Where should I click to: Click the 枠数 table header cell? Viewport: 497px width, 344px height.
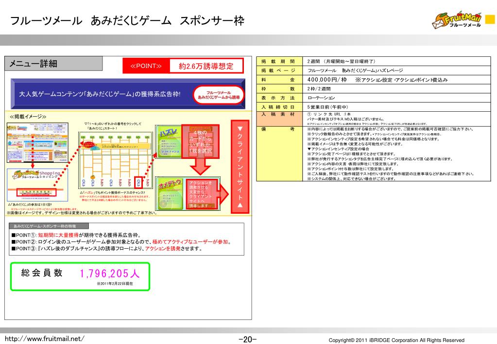279,89
